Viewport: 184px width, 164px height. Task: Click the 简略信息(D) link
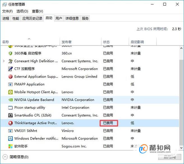19,157
